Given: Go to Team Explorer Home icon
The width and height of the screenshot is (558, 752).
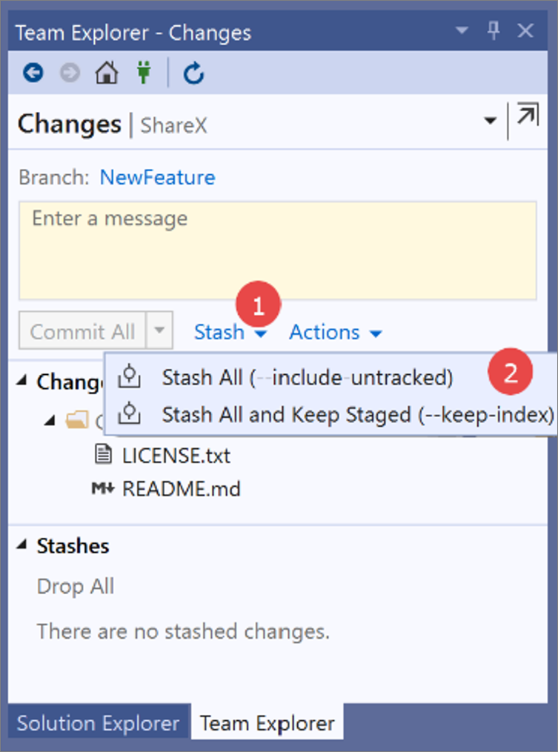Looking at the screenshot, I should 107,73.
